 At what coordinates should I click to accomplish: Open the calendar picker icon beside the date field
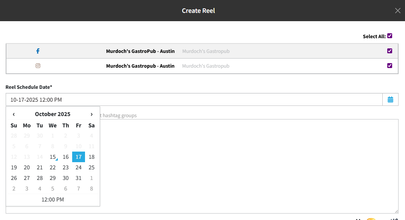(390, 100)
